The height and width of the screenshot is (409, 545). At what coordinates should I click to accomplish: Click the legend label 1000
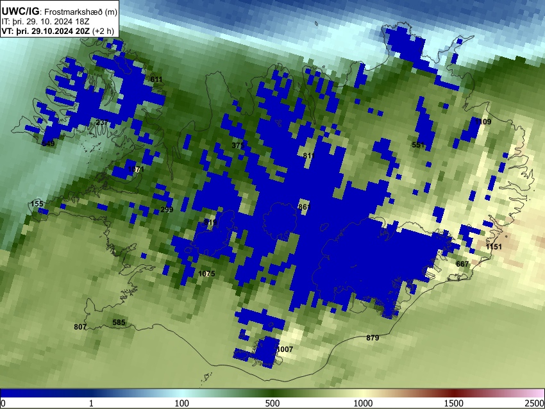(363, 403)
